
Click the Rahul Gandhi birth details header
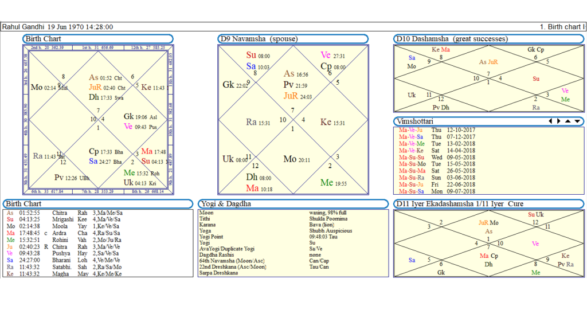[58, 27]
